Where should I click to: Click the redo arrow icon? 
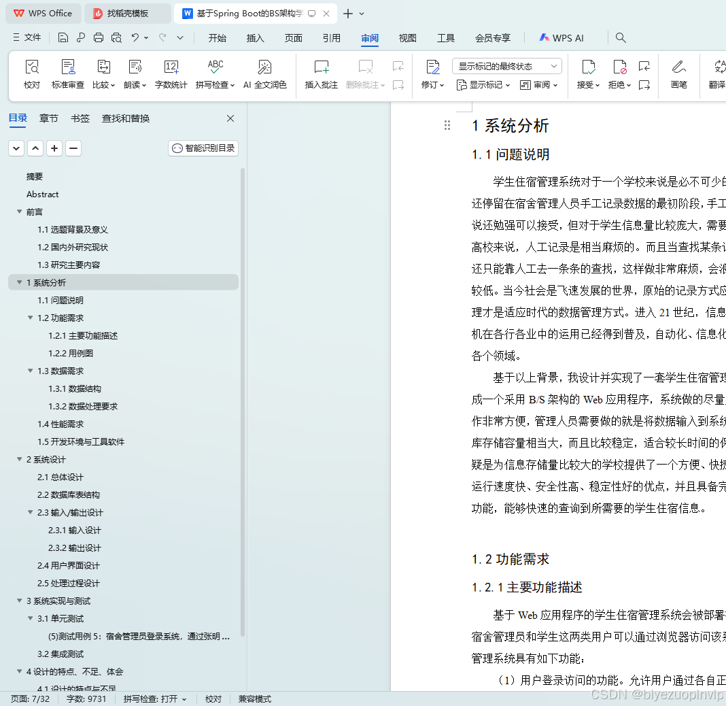(162, 37)
